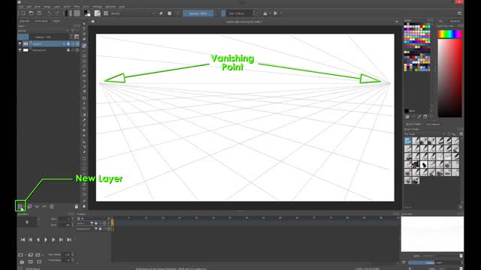481x270 pixels.
Task: Switch to the Brush Presets docker tab
Action: click(x=413, y=124)
